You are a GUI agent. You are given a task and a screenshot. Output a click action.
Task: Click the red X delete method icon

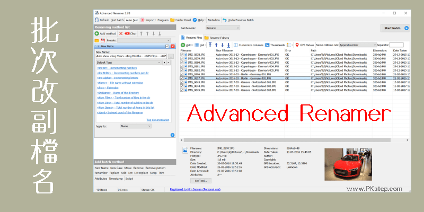pos(121,33)
